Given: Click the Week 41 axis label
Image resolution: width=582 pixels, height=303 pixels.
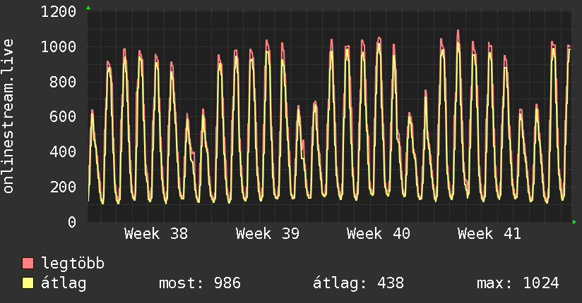Looking at the screenshot, I should coord(489,234).
